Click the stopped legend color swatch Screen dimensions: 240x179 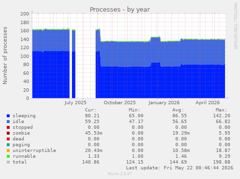(x=8, y=127)
